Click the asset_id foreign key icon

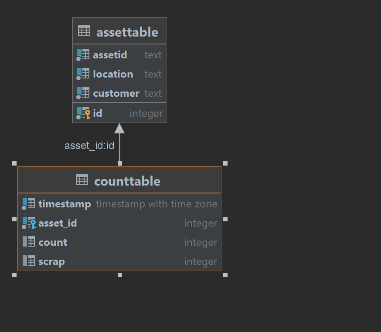(x=29, y=223)
